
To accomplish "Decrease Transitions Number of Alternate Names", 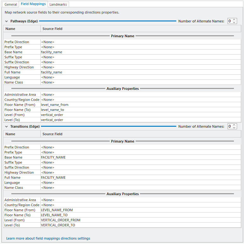I will pos(234,128).
